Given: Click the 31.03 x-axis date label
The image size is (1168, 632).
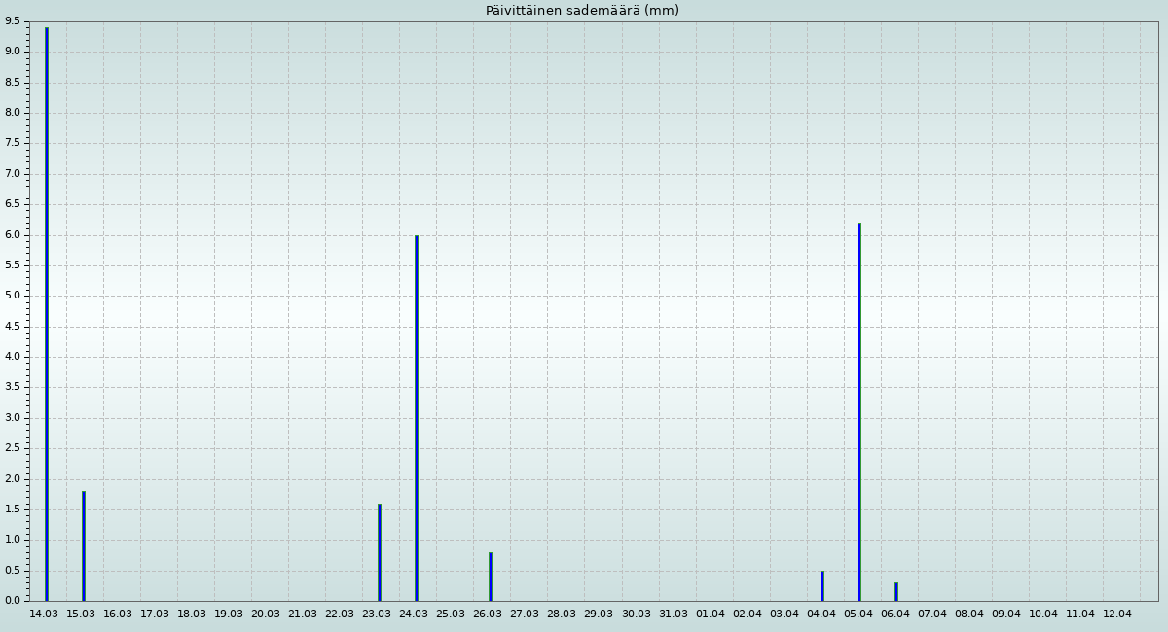Looking at the screenshot, I should click(674, 614).
